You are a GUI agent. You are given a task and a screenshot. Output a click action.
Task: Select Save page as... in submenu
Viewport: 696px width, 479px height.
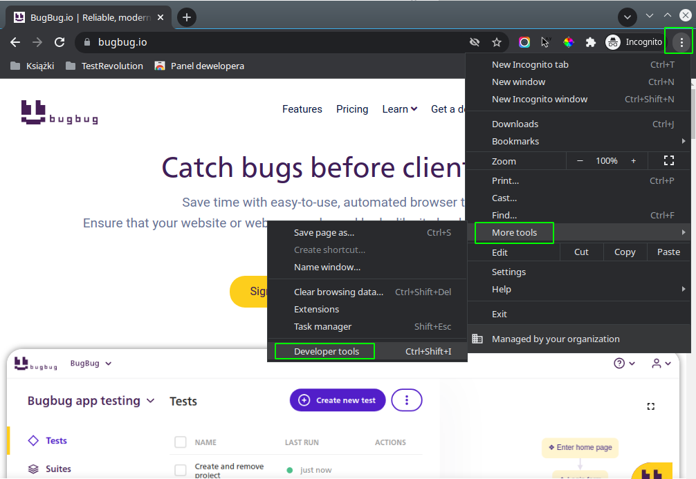pyautogui.click(x=367, y=232)
